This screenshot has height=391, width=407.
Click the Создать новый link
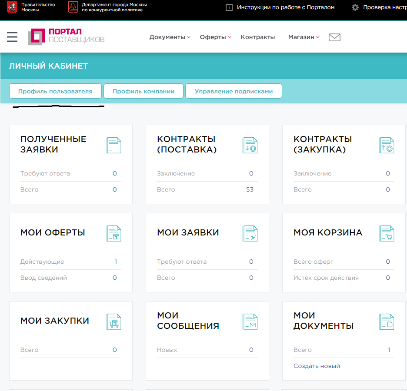coord(317,366)
